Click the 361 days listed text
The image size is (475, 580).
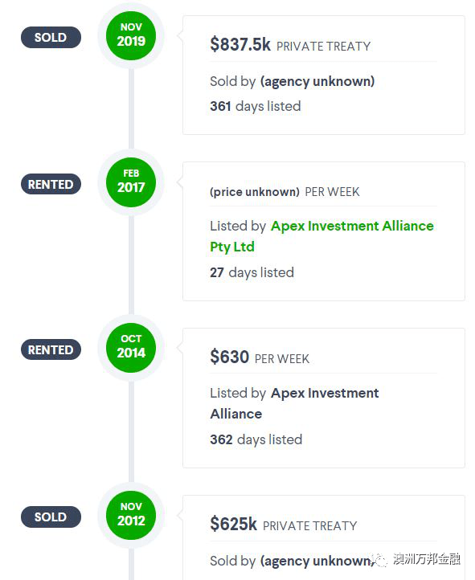pyautogui.click(x=256, y=106)
